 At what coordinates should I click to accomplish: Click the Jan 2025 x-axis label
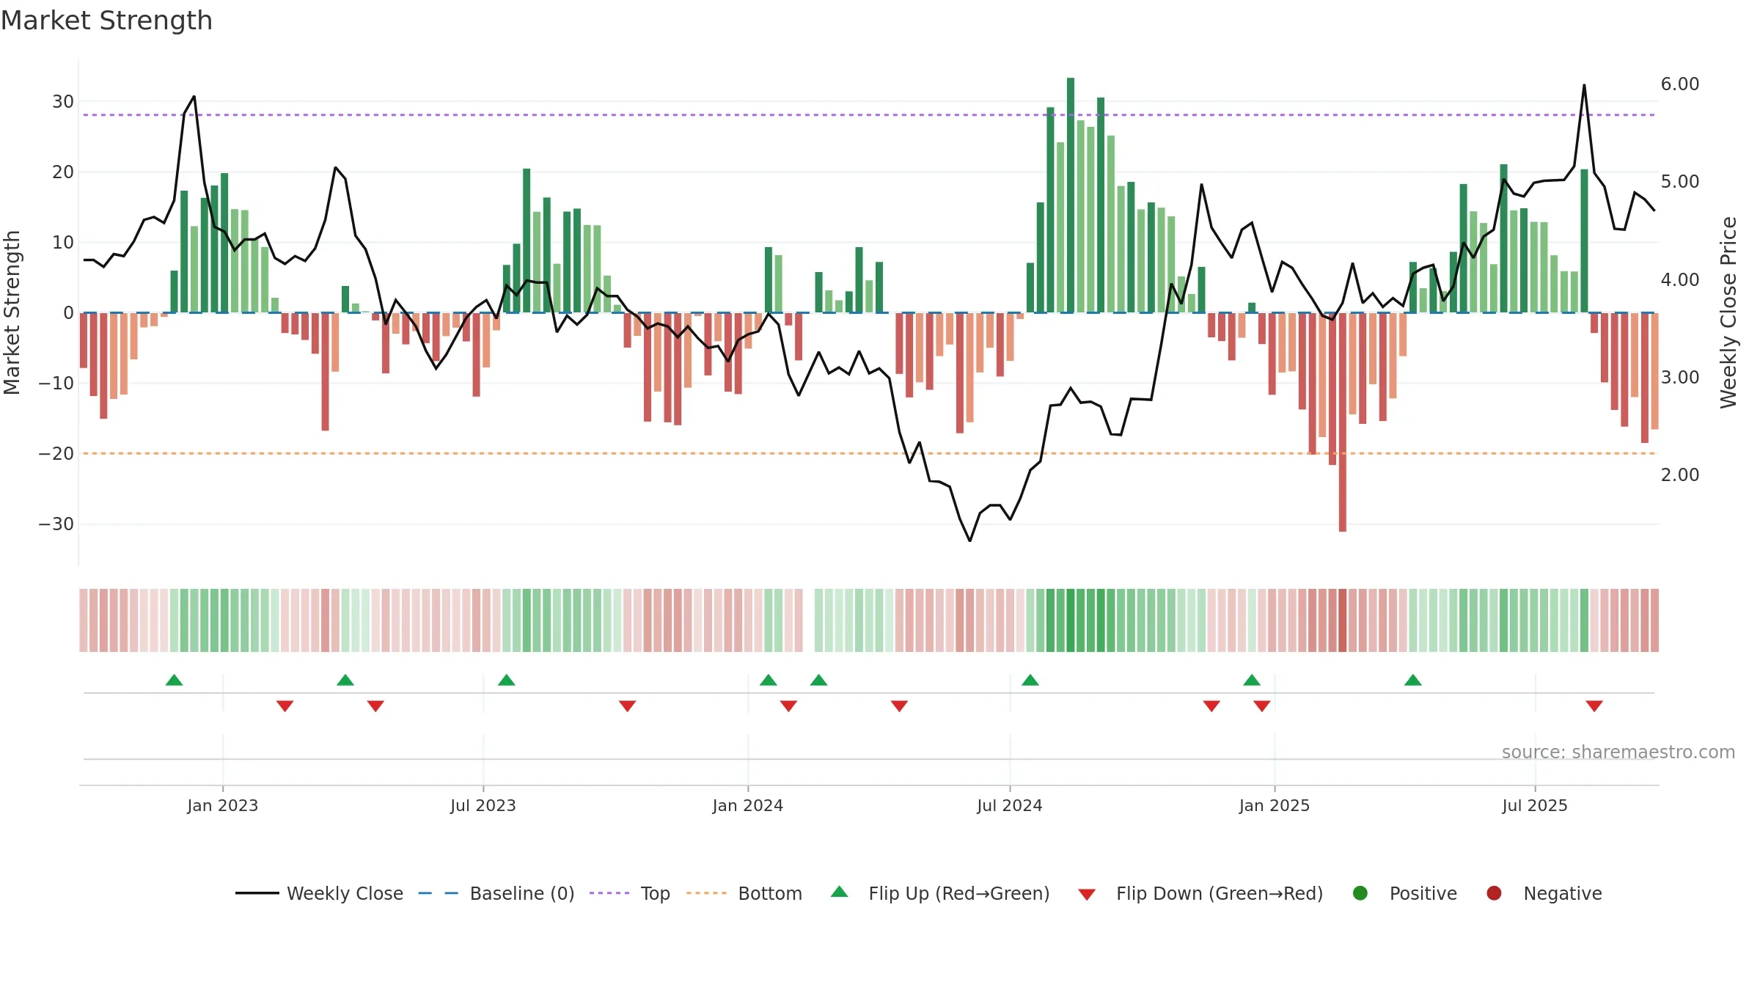pyautogui.click(x=1275, y=805)
